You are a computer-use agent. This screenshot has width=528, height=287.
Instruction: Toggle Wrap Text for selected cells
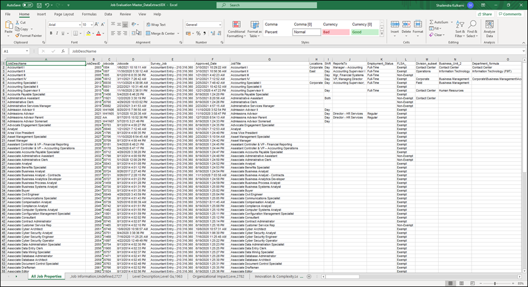coord(155,25)
